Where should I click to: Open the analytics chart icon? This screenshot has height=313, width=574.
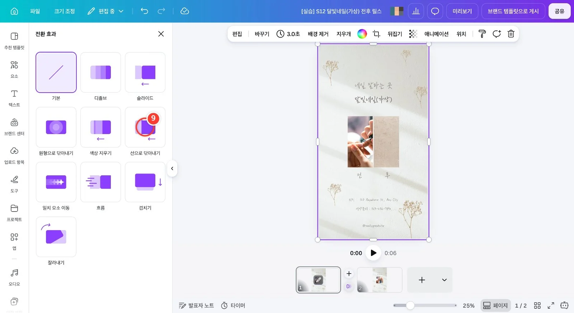tap(416, 11)
